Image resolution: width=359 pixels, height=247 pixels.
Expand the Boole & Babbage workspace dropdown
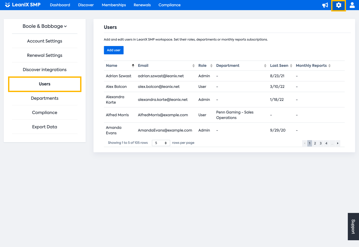click(45, 26)
